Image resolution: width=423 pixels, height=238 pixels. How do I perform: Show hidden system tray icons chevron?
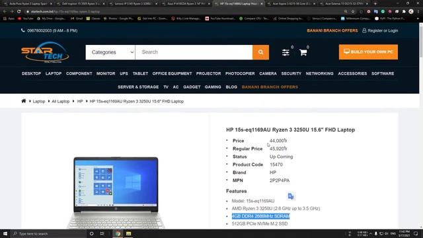pos(371,233)
